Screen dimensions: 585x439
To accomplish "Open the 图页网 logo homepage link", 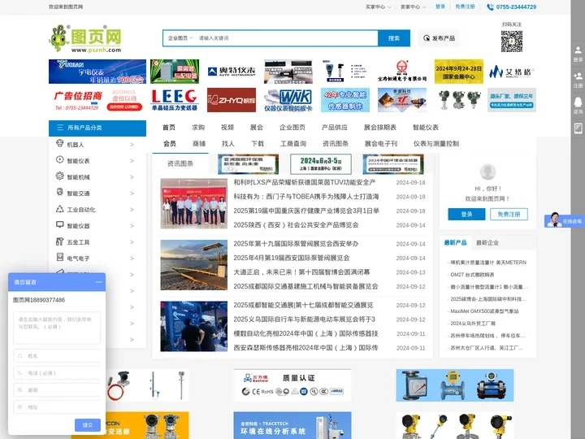I will tap(85, 38).
